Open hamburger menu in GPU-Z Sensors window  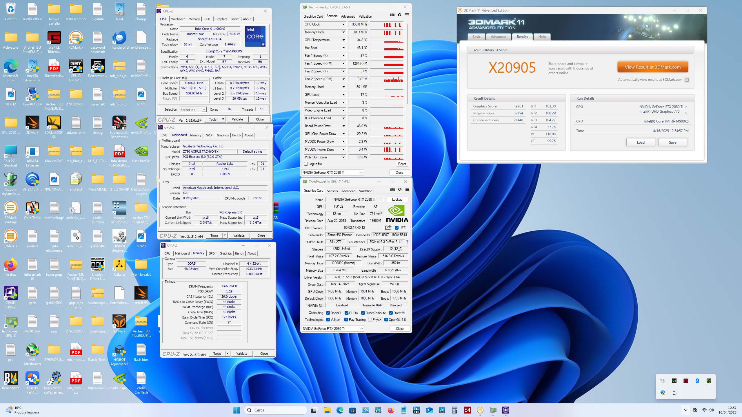click(407, 15)
